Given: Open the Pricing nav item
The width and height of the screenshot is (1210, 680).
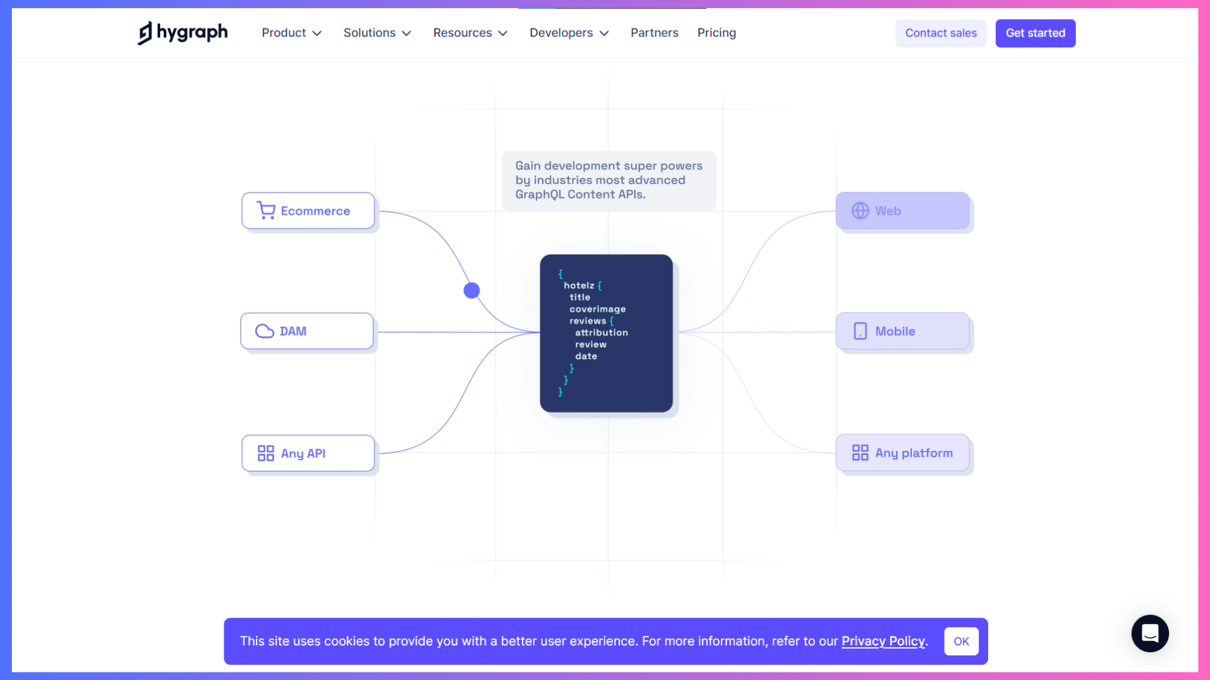Looking at the screenshot, I should coord(717,33).
